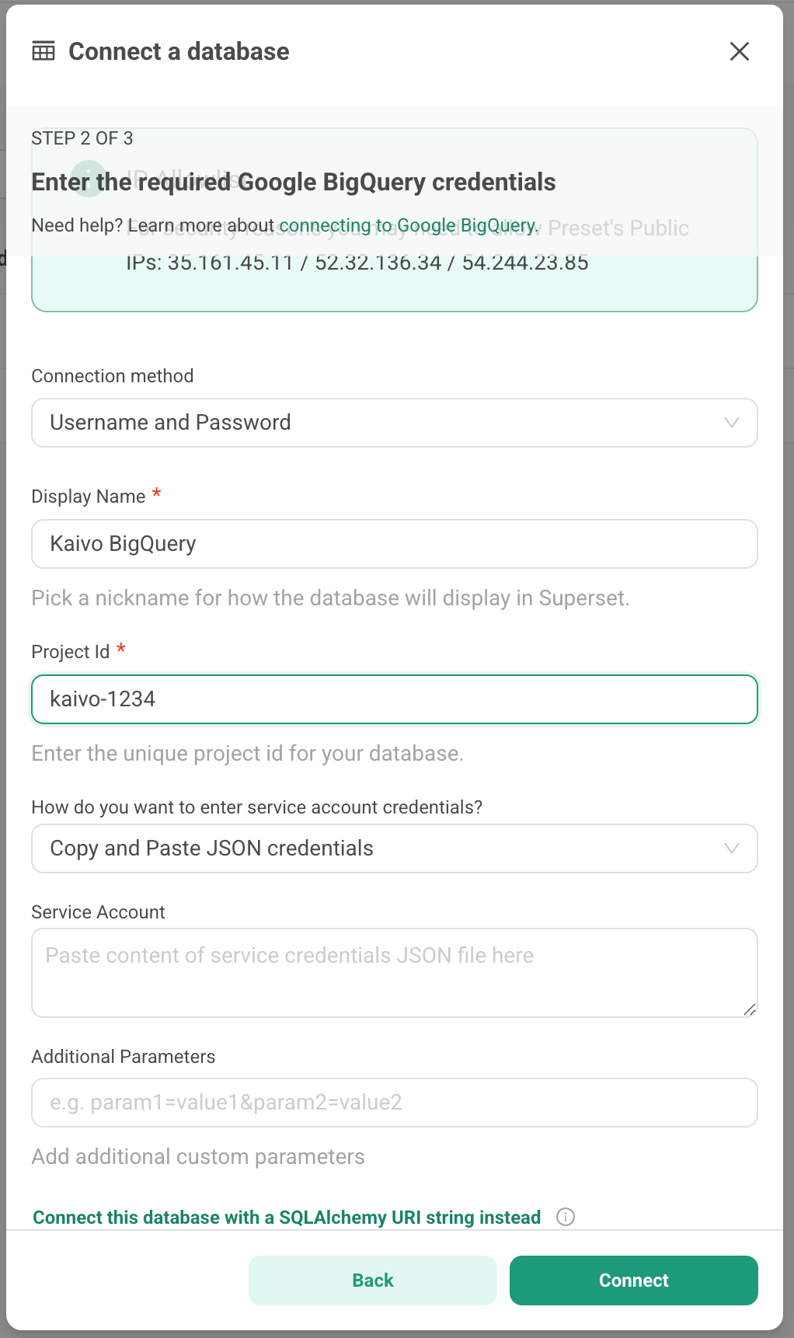Click the green Connect button
This screenshot has height=1338, width=794.
pyautogui.click(x=634, y=1281)
